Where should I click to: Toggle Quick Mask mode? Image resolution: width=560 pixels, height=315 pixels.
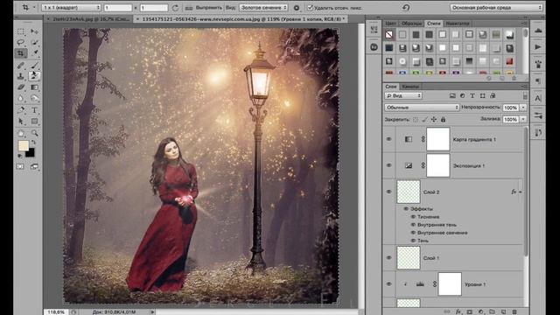tap(20, 167)
